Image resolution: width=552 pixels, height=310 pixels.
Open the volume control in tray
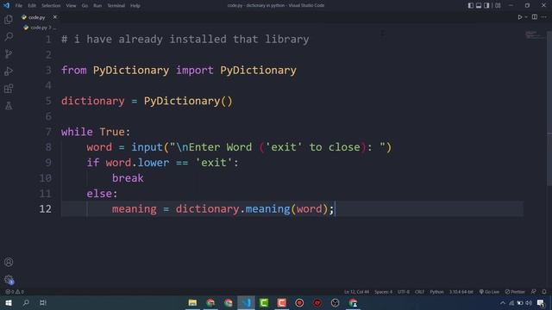coord(529,302)
